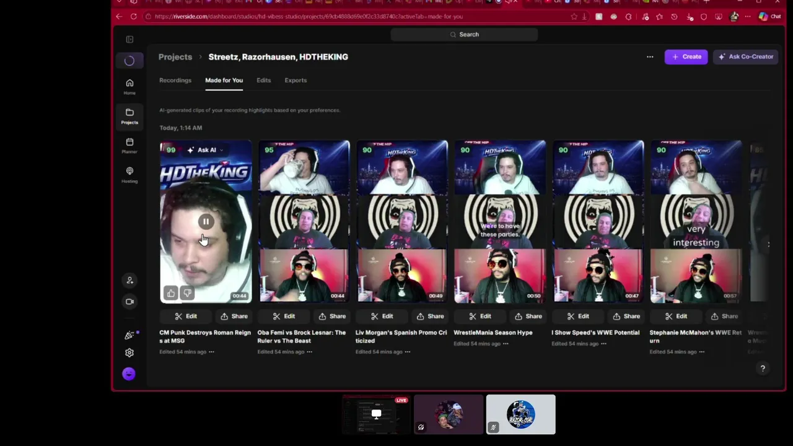The height and width of the screenshot is (446, 793).
Task: Edit the Stephanie McMahon's WWE Return clip
Action: click(x=676, y=317)
